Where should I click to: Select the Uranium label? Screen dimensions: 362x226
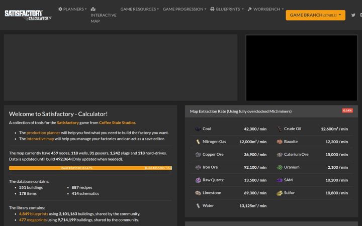292,167
